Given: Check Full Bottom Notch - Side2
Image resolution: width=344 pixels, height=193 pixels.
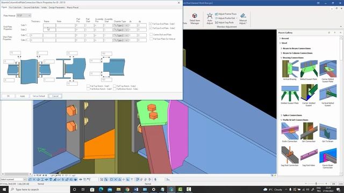Looking at the screenshot, I should tap(114, 89).
